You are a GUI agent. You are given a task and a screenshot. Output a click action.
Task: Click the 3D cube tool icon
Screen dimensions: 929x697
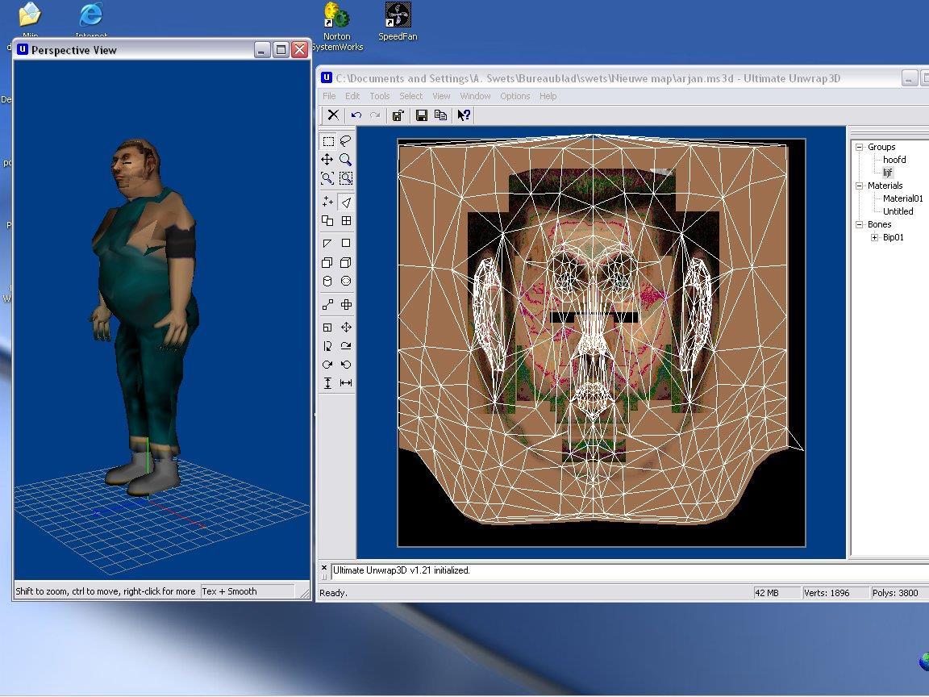[x=345, y=262]
